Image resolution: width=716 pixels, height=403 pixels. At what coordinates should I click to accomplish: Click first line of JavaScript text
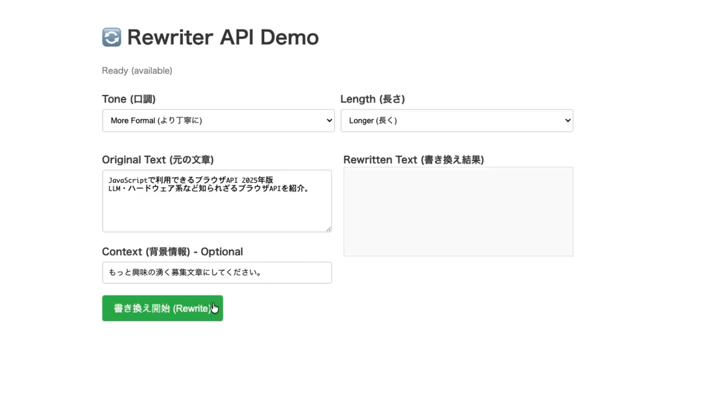[x=191, y=180]
